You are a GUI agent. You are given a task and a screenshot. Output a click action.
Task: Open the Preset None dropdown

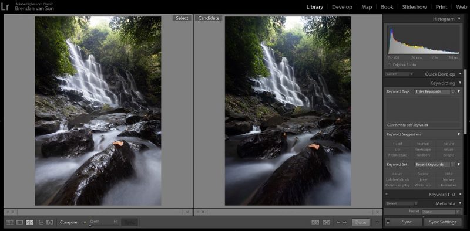tap(441, 212)
